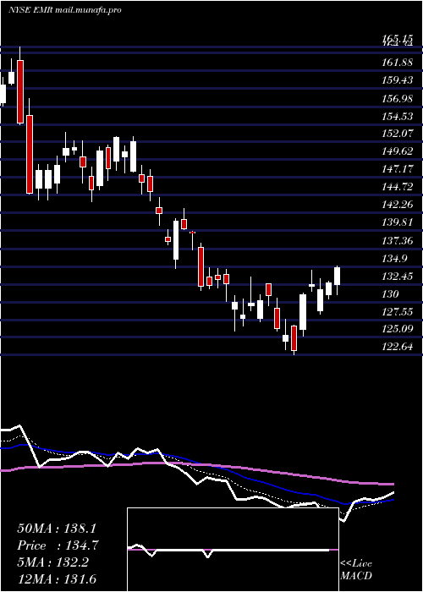Click the 125.09 price axis label

pyautogui.click(x=397, y=329)
